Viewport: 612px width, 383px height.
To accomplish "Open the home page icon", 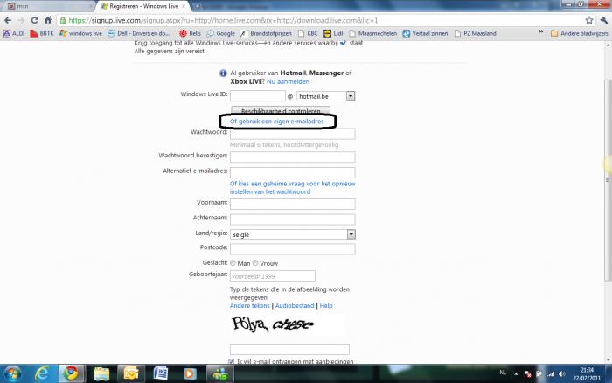I will pyautogui.click(x=48, y=20).
